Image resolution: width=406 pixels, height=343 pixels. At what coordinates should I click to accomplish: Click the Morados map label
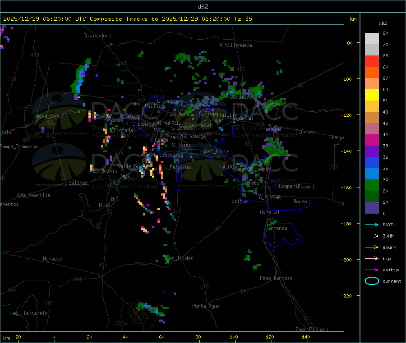(x=53, y=259)
